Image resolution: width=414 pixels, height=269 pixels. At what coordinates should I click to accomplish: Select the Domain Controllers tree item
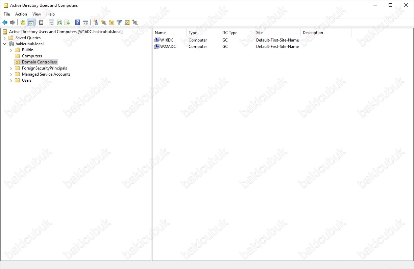pos(39,62)
